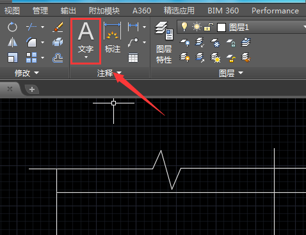Open the 图层1 layer dropdown list
The image size is (306, 235).
click(305, 27)
